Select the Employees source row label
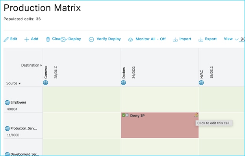 click(x=18, y=102)
